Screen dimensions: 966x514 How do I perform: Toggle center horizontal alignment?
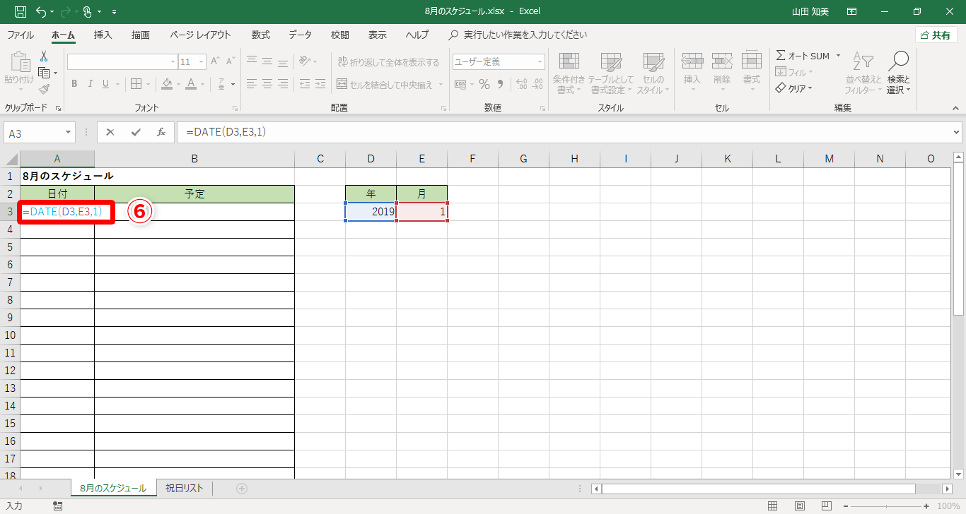tap(268, 84)
